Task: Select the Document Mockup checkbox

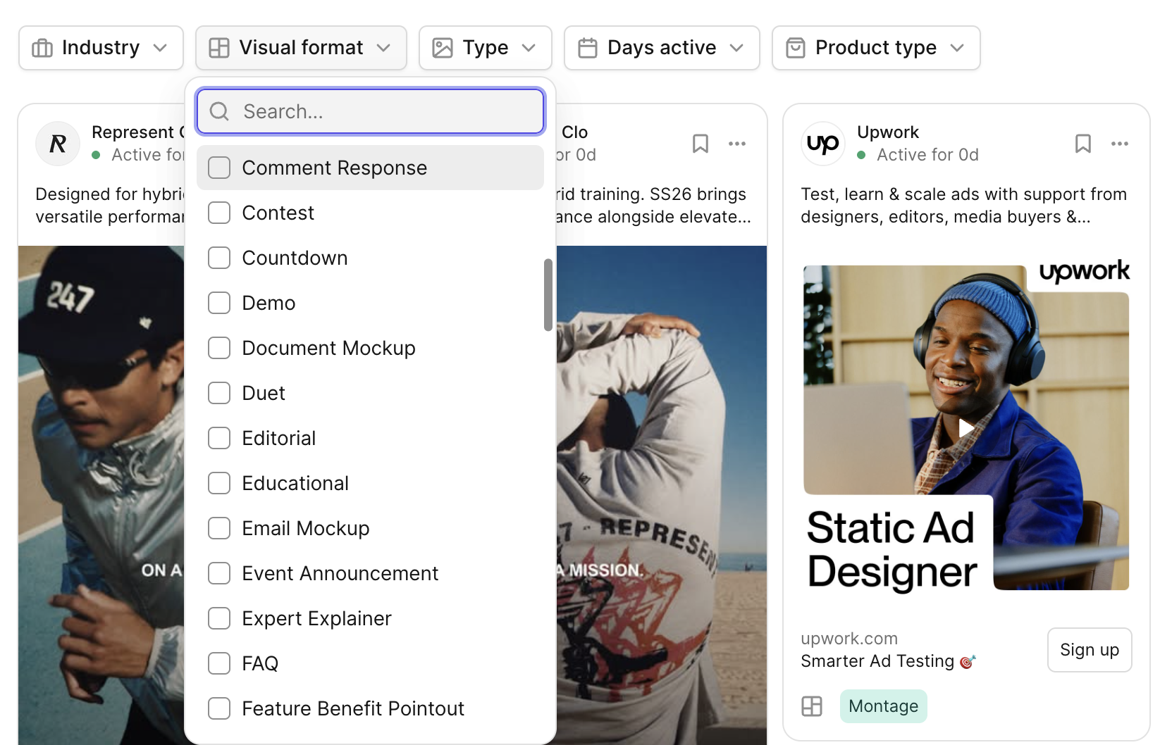Action: (x=219, y=348)
